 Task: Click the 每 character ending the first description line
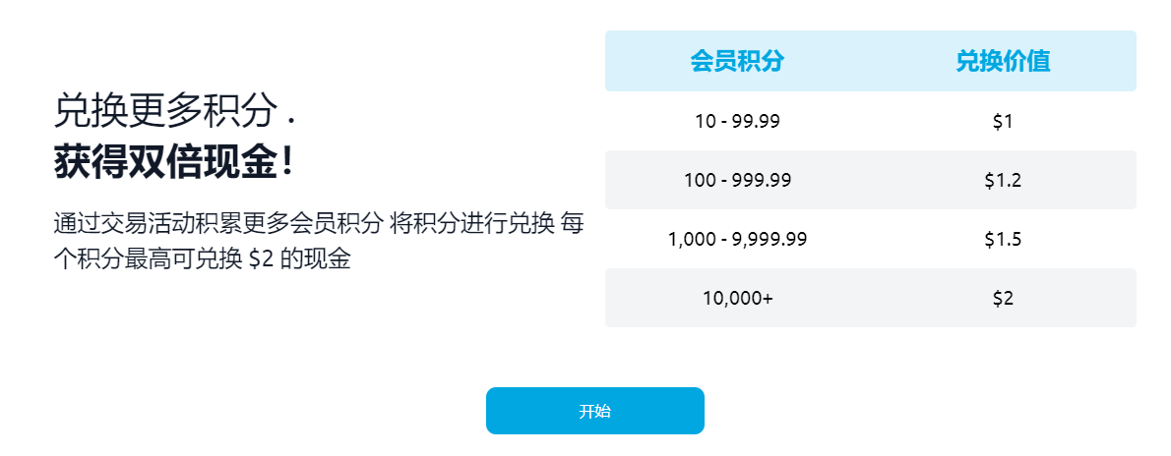(x=572, y=223)
